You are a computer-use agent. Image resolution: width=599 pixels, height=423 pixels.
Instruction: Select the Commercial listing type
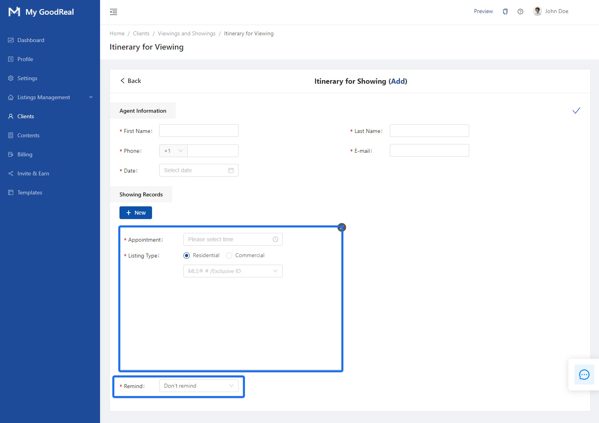[x=229, y=256]
